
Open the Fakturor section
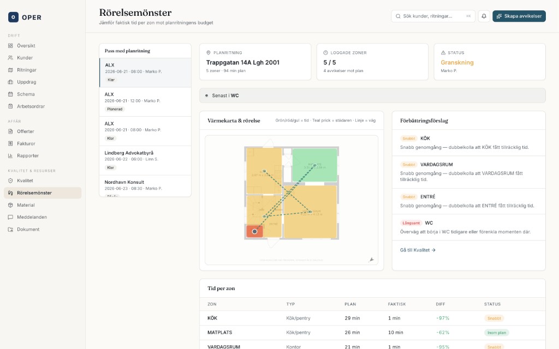click(43, 143)
